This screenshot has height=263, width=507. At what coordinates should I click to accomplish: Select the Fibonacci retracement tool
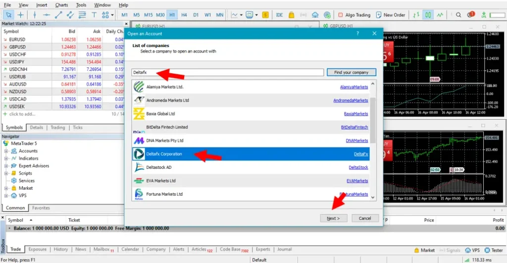pos(82,15)
